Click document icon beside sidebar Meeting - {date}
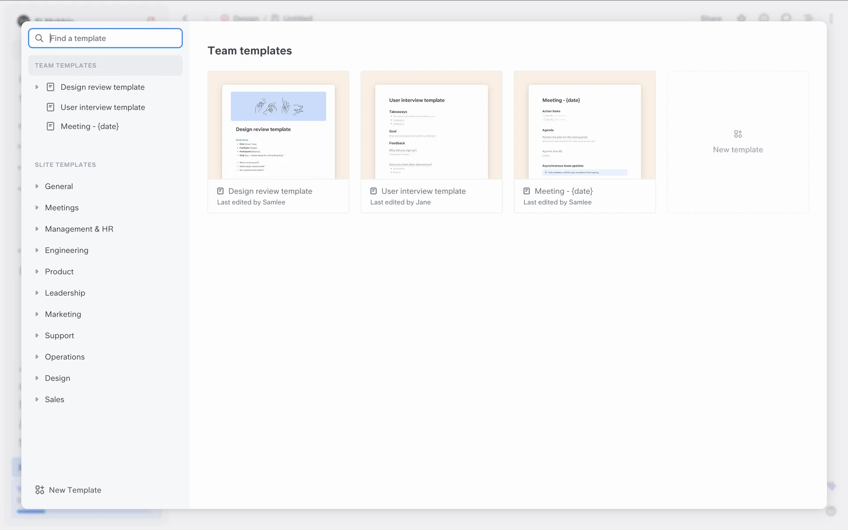 point(51,126)
